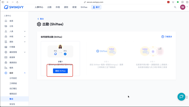Click the green bookmark extension icon
Viewport: 189px width, 107px height.
[x=178, y=2]
